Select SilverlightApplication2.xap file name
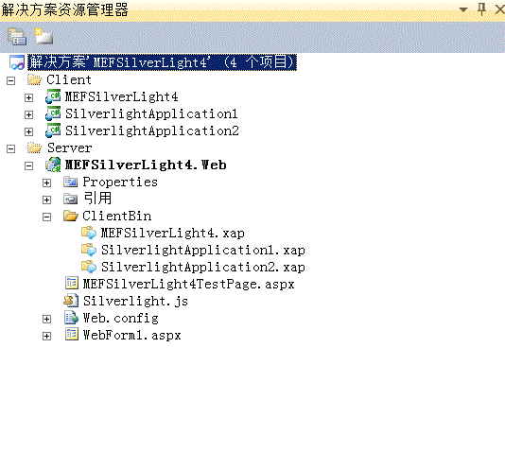The width and height of the screenshot is (505, 452). [203, 268]
